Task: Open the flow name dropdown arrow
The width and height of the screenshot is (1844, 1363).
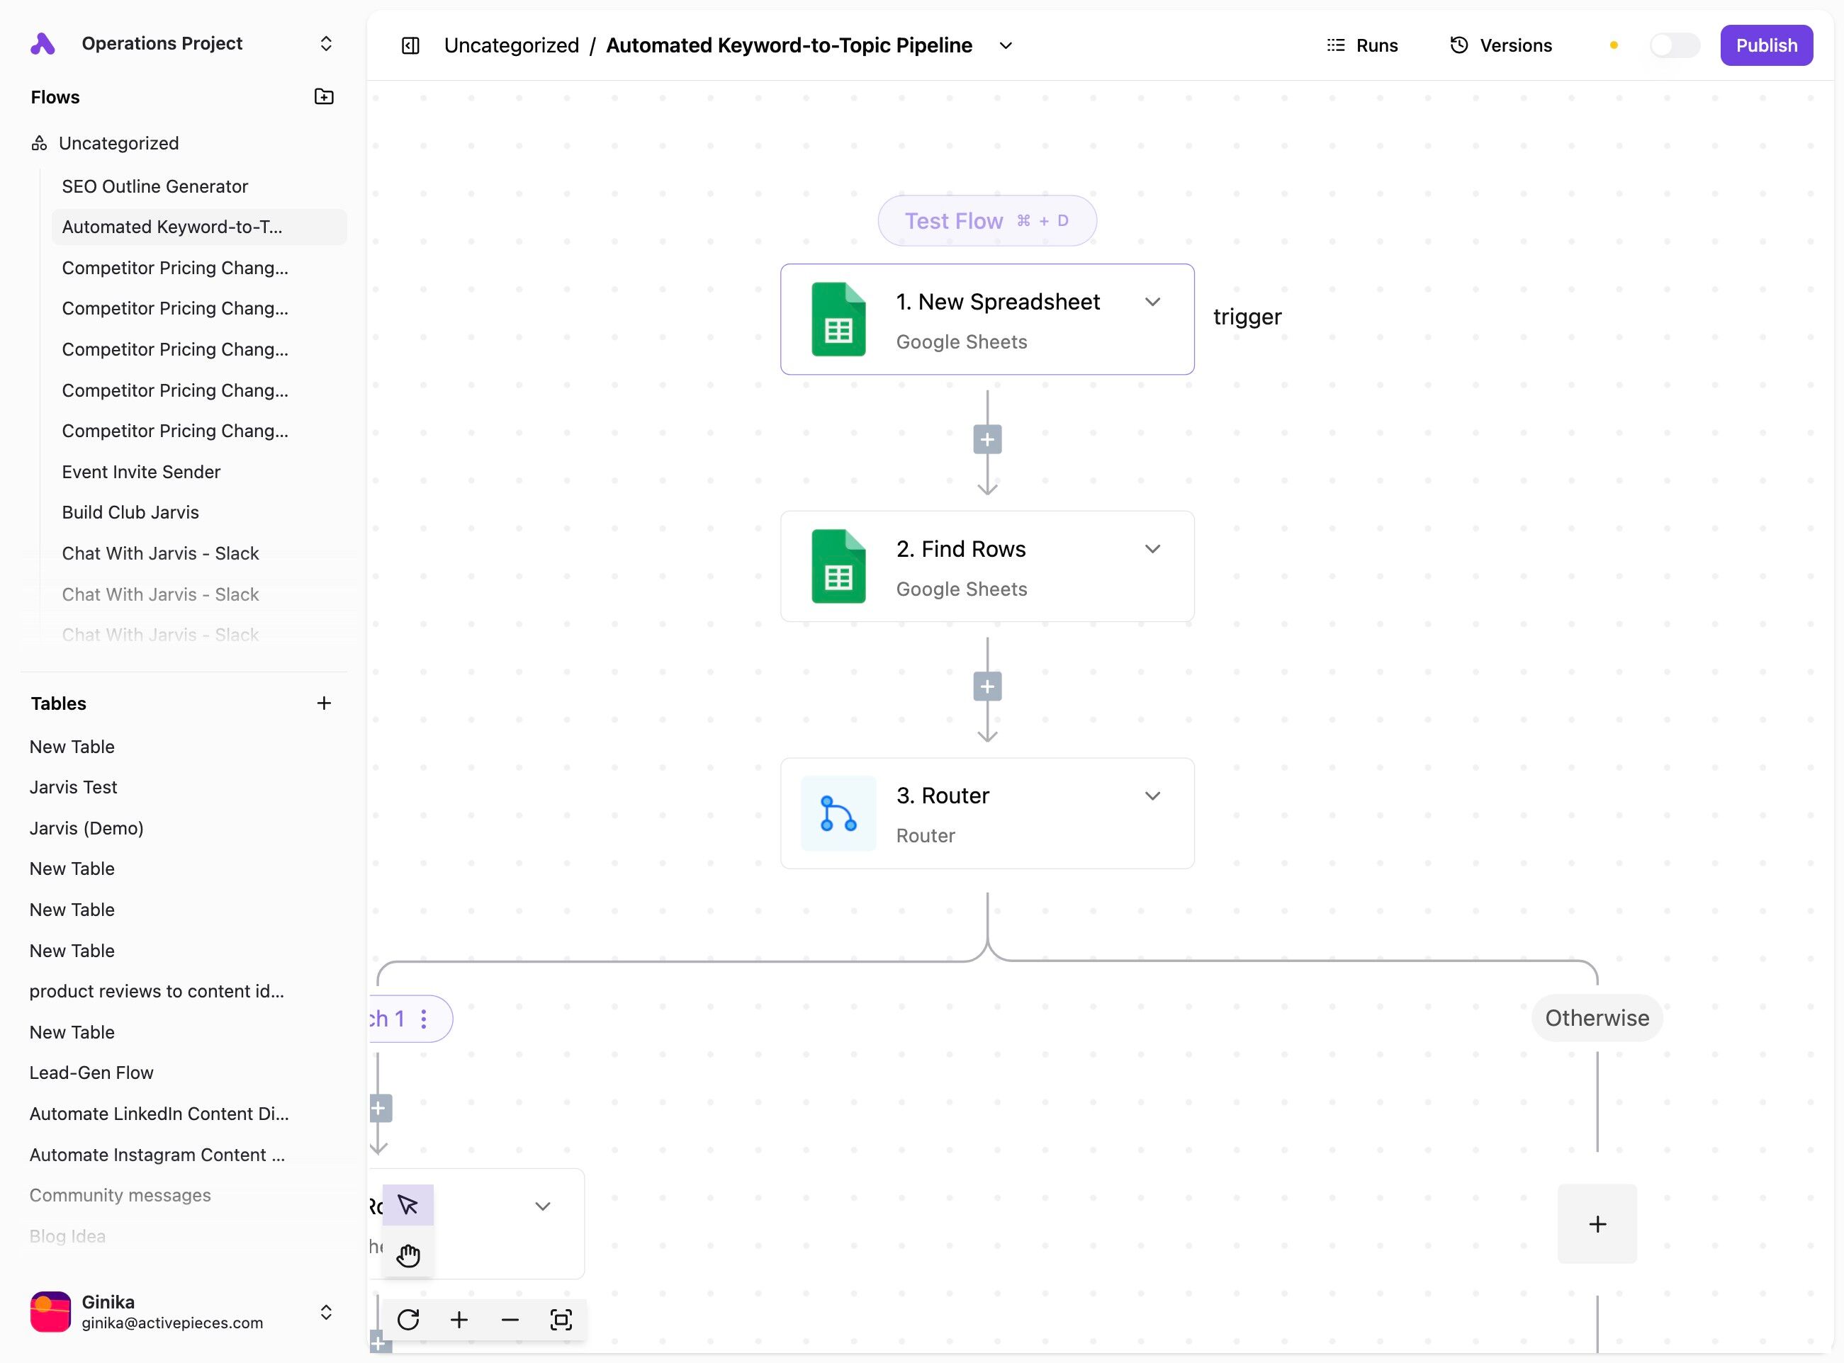Action: (1006, 45)
